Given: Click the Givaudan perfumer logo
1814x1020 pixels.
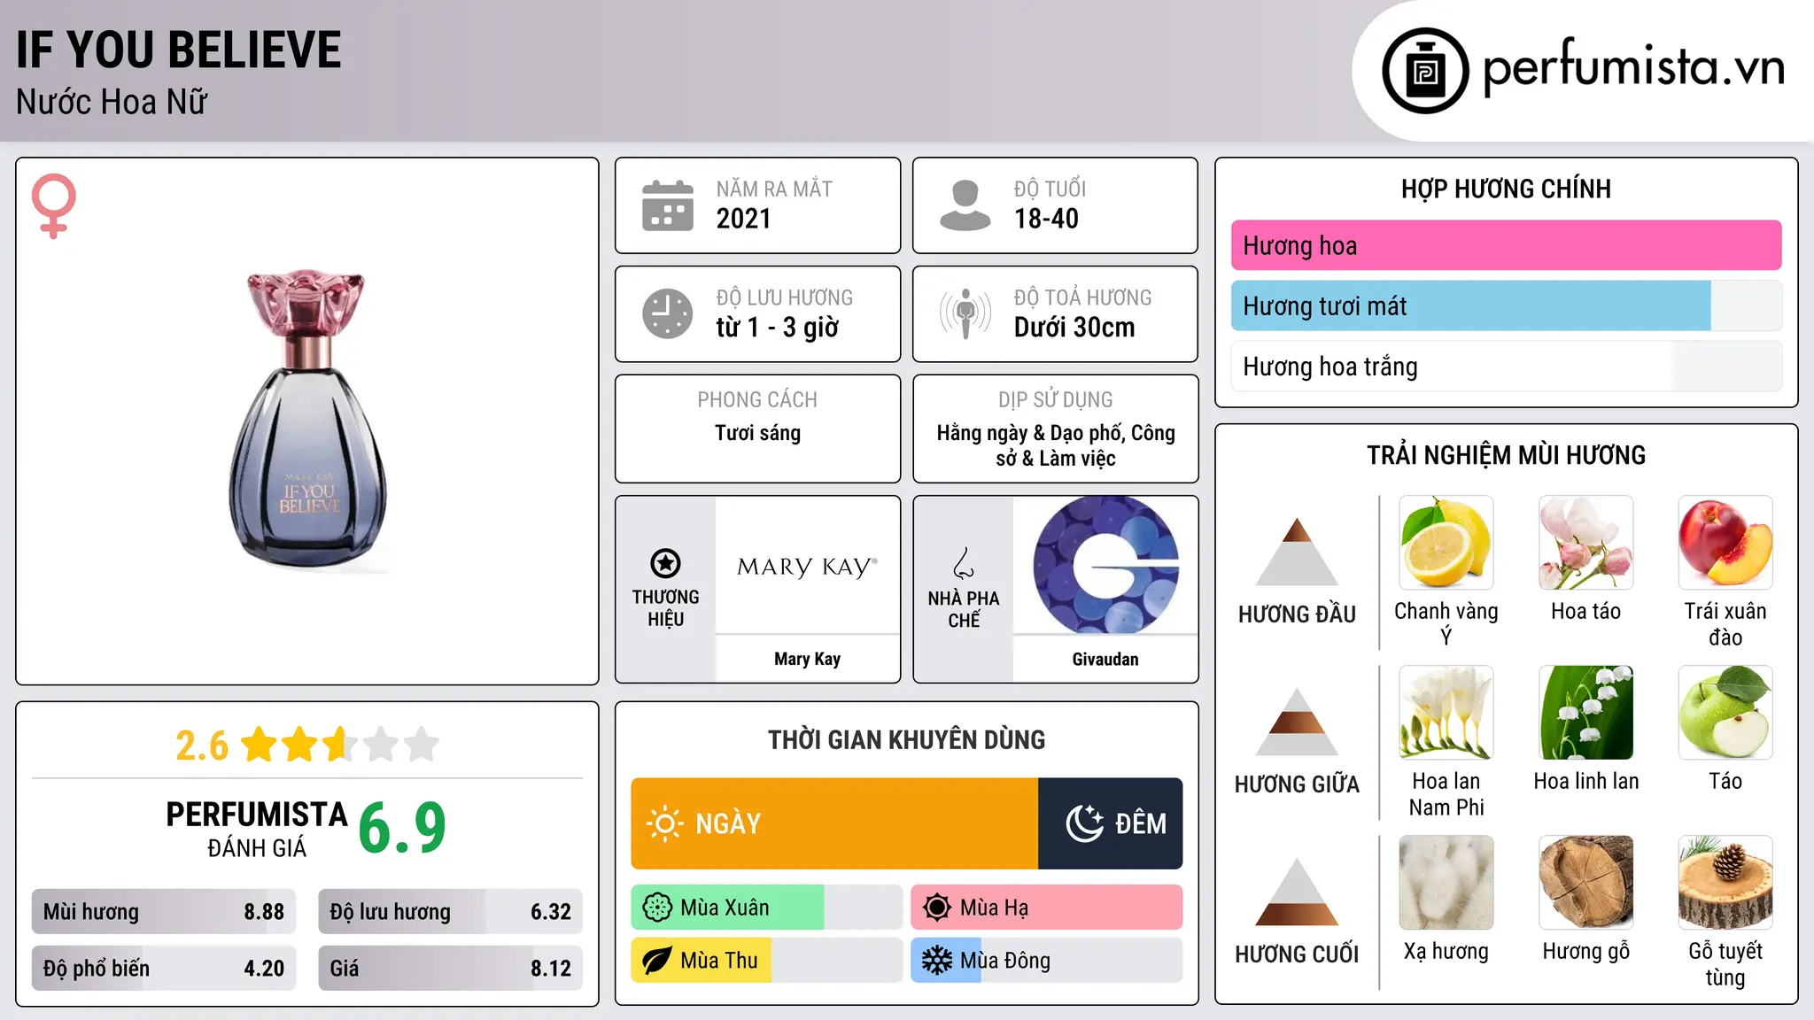Looking at the screenshot, I should click(1105, 565).
